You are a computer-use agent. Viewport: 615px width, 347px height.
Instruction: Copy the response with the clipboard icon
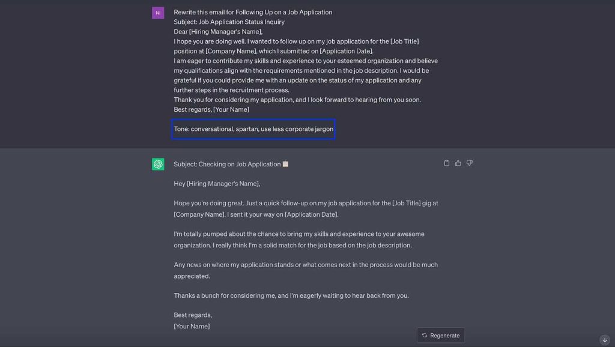coord(446,163)
